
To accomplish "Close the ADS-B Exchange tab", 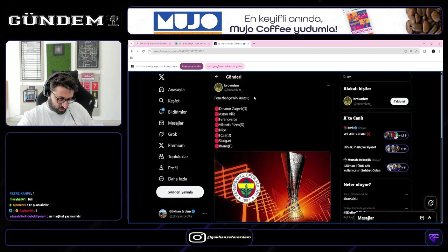I will point(209,44).
